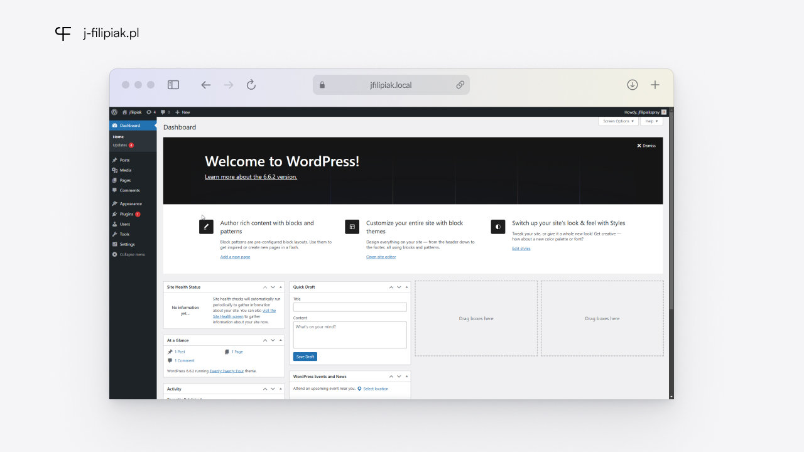Dismiss the Welcome to WordPress panel
This screenshot has width=804, height=452.
click(x=646, y=146)
